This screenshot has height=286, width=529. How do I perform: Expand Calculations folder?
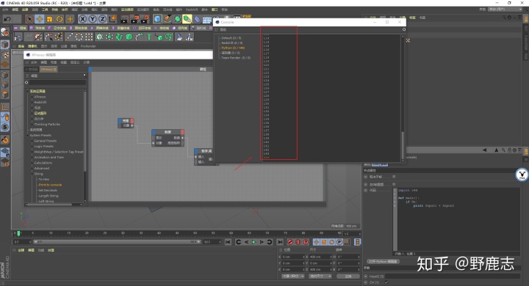point(43,163)
